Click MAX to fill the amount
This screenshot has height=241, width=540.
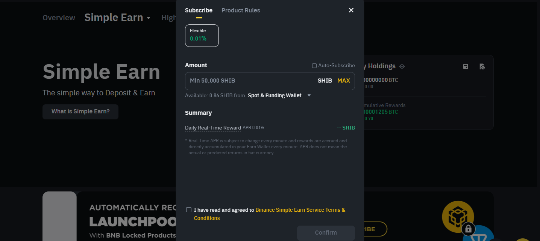pos(344,80)
